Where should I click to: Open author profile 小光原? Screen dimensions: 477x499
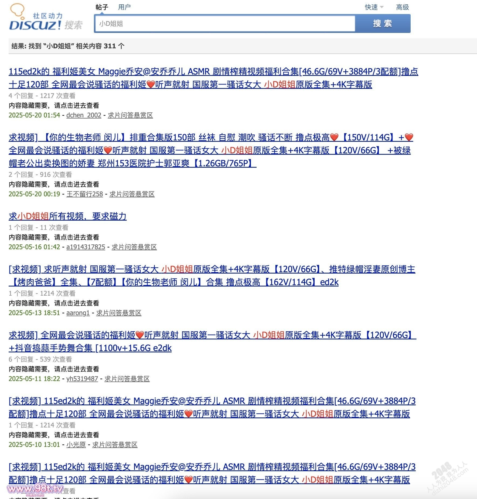coord(76,445)
